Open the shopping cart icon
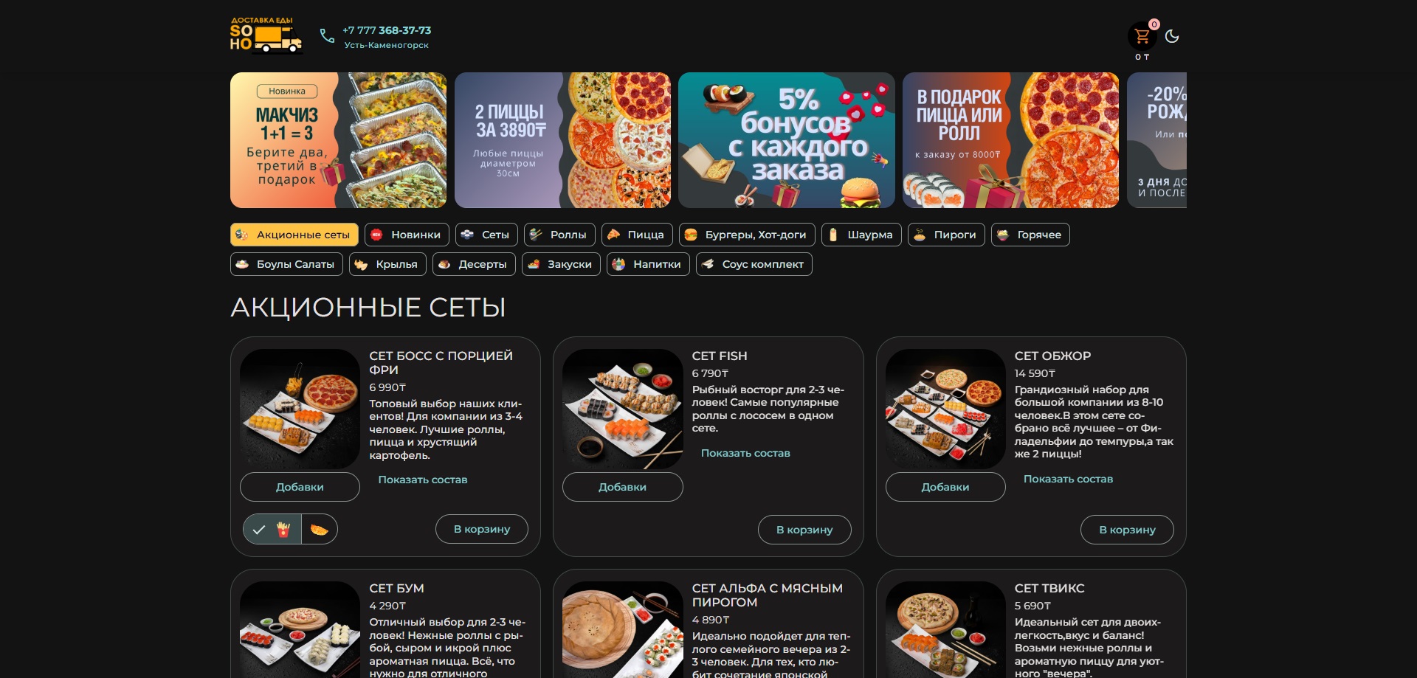This screenshot has height=678, width=1417. (x=1142, y=36)
